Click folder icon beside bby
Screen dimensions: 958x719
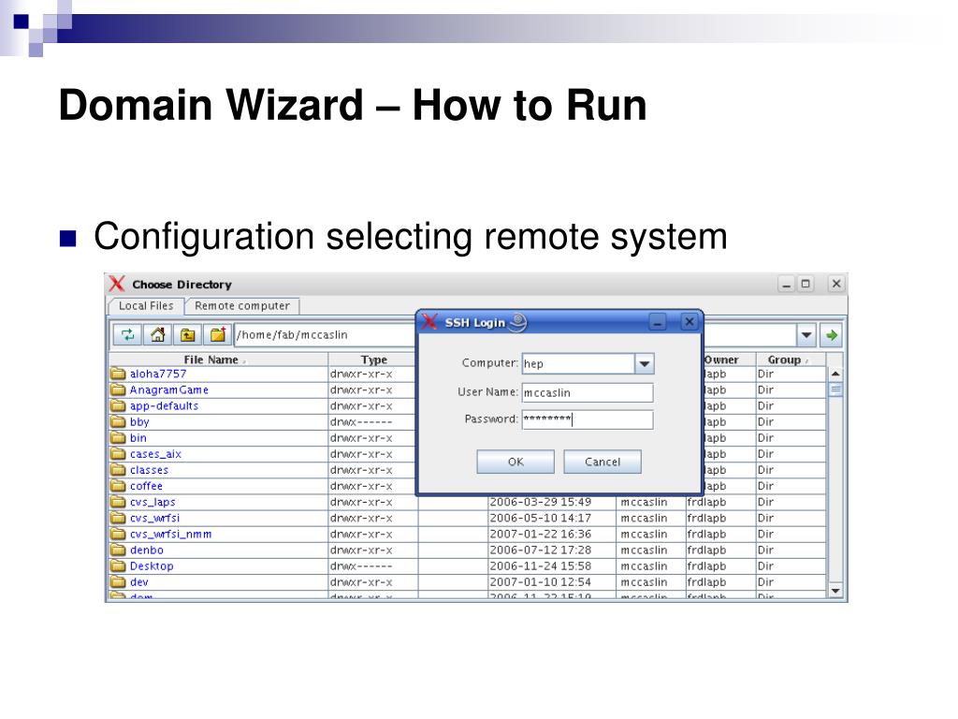pos(118,422)
